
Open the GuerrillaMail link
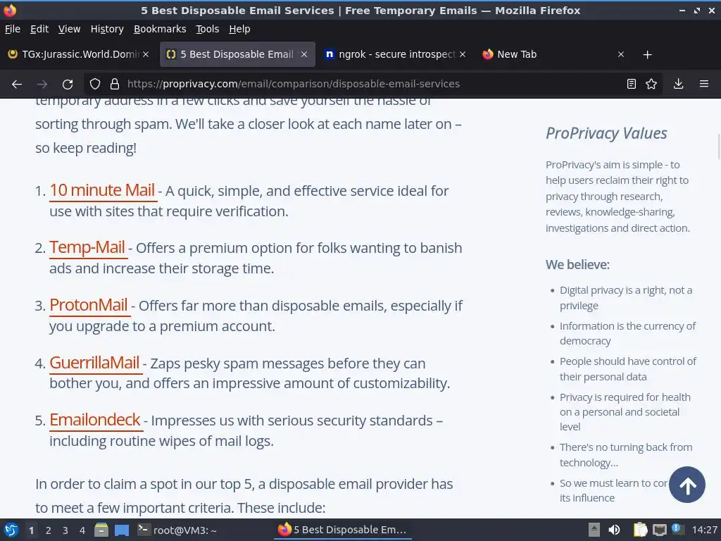click(x=94, y=362)
